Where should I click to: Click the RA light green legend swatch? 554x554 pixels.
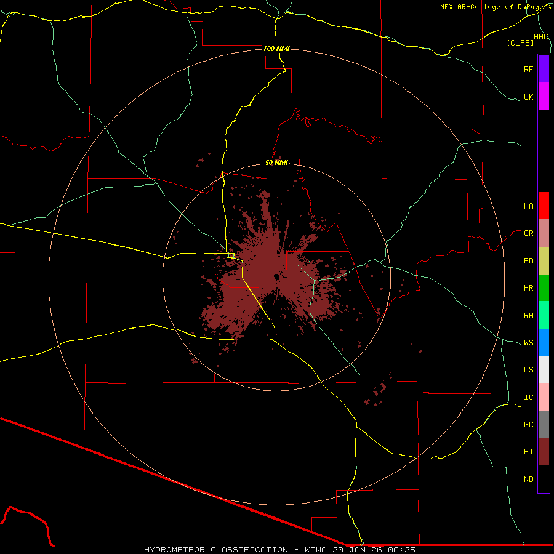coord(544,315)
